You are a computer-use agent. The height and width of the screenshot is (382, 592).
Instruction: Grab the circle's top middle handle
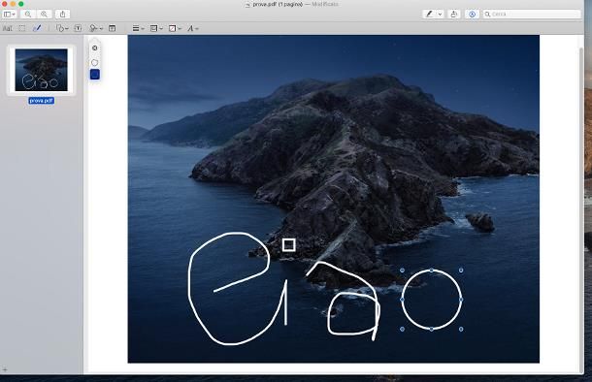tap(432, 270)
